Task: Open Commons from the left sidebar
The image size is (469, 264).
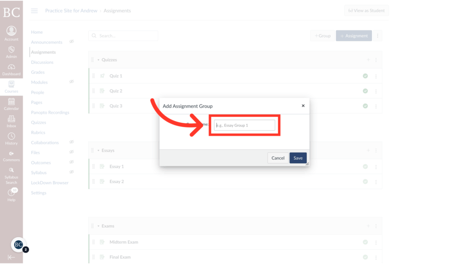Action: click(x=11, y=153)
